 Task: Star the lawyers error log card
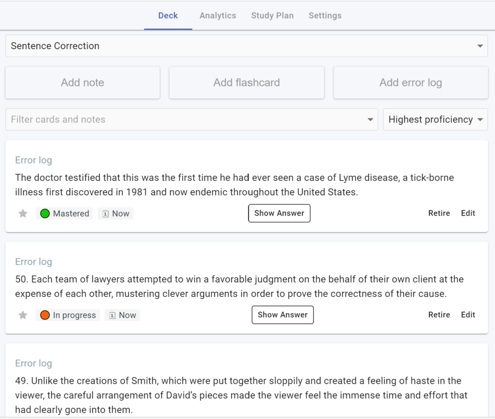[23, 315]
